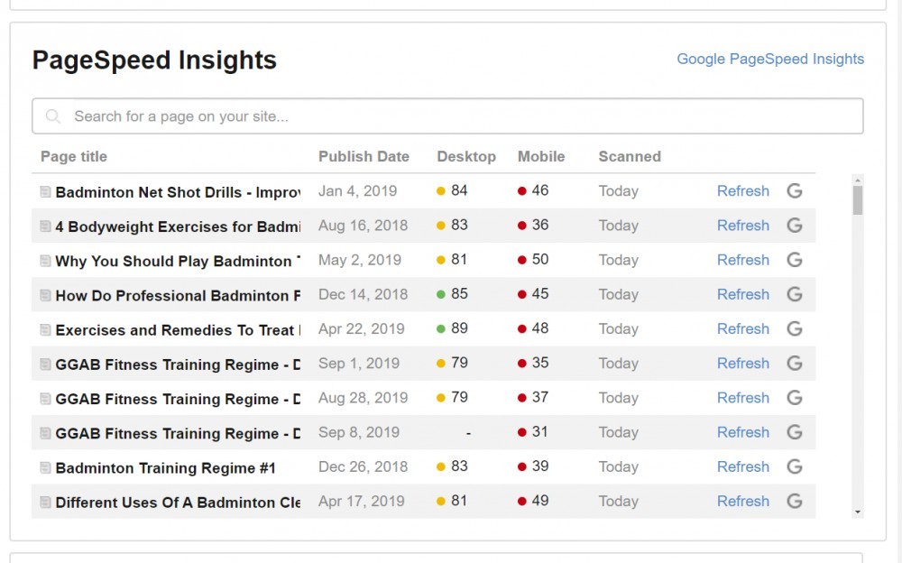Click the mobile score 46
Viewport: 902px width, 563px height.
tap(539, 190)
